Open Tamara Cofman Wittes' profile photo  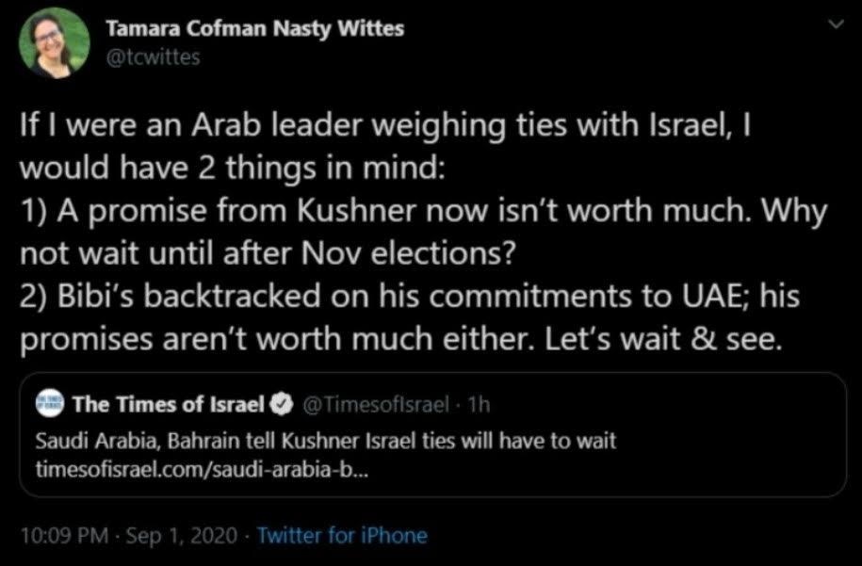54,43
